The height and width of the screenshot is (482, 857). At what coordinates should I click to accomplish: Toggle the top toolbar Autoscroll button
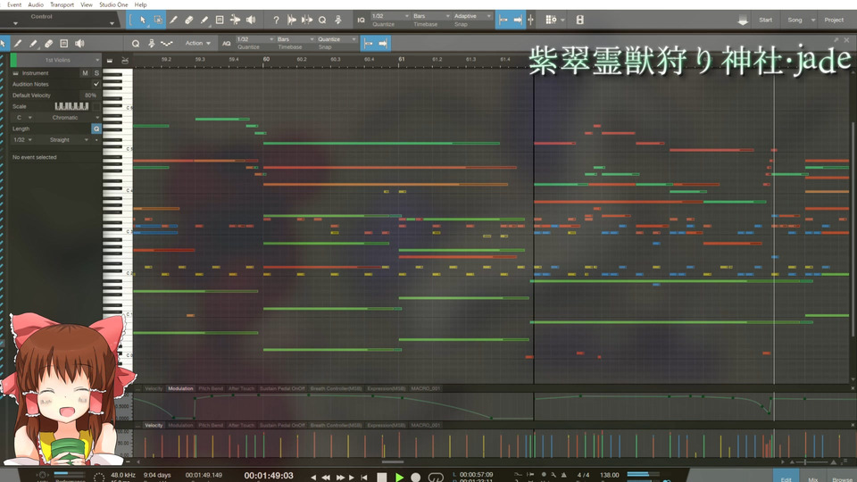pyautogui.click(x=518, y=21)
